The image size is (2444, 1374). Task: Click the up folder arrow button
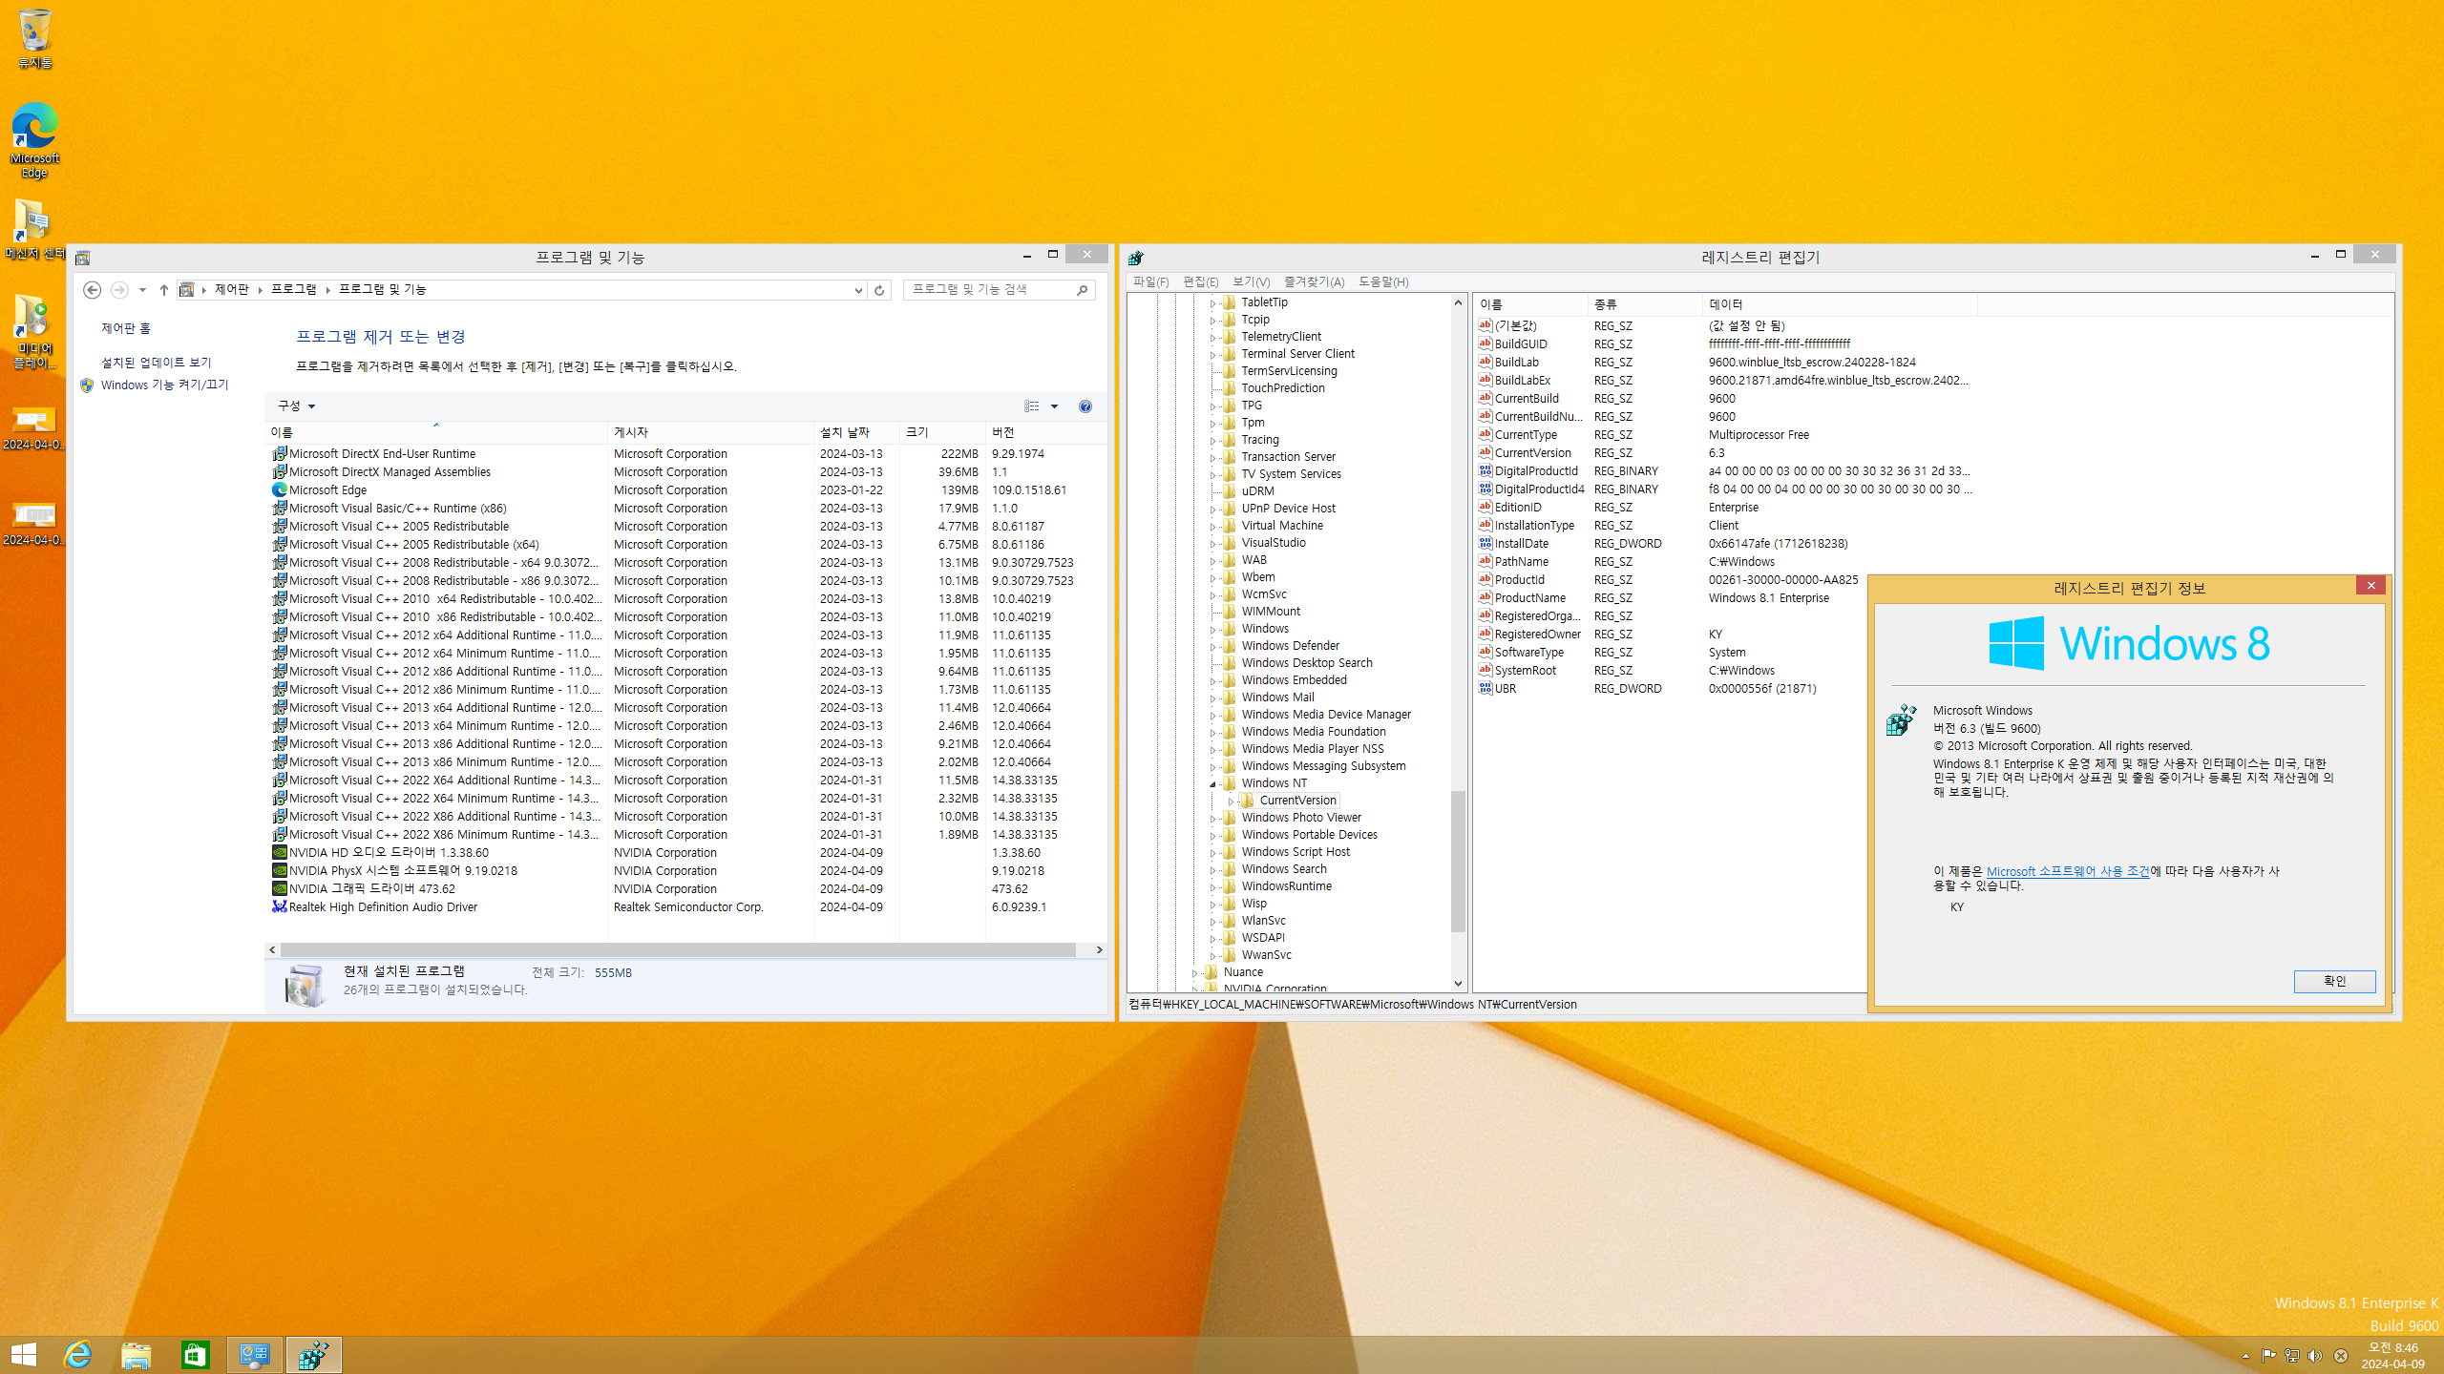coord(163,290)
